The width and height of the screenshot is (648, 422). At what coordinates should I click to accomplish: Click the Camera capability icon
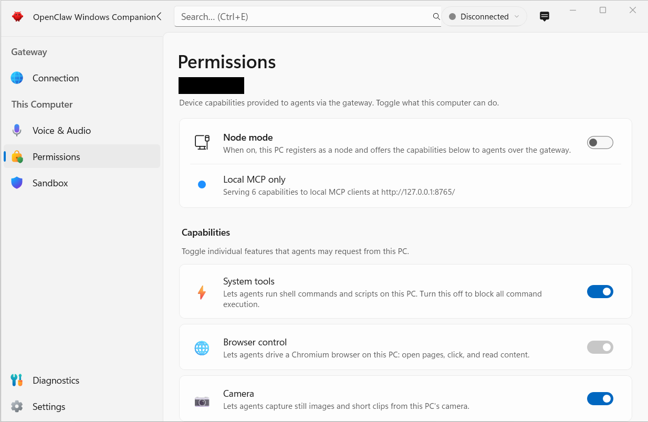pyautogui.click(x=202, y=402)
